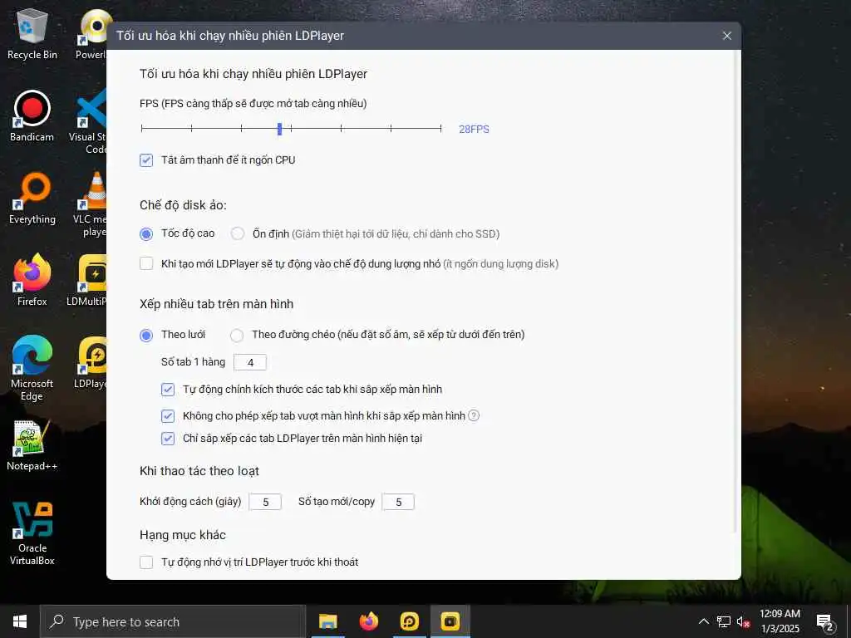Click the 28FPS value label
Image resolution: width=851 pixels, height=638 pixels.
(474, 129)
